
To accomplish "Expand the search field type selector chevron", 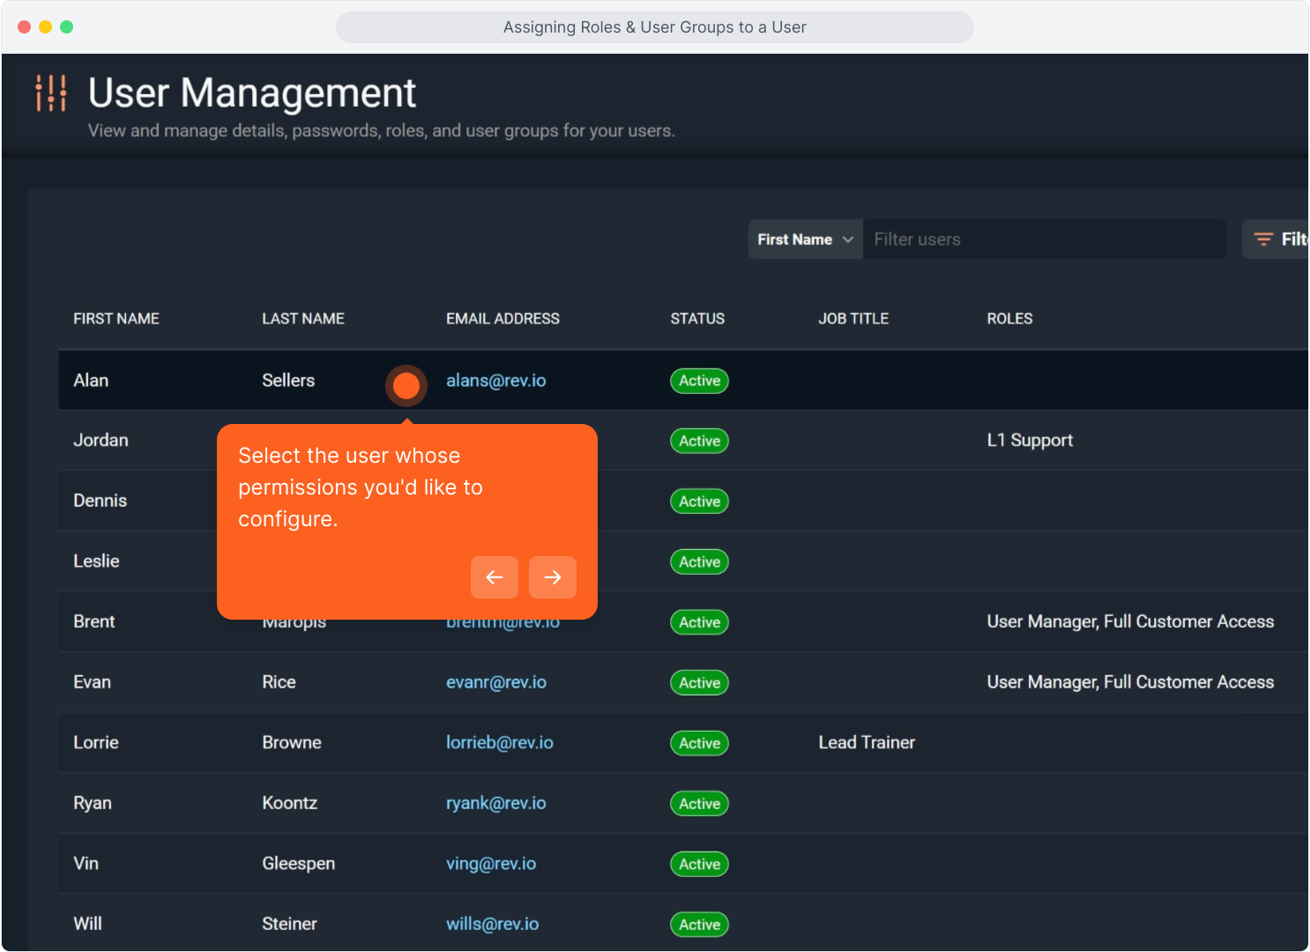I will [846, 239].
